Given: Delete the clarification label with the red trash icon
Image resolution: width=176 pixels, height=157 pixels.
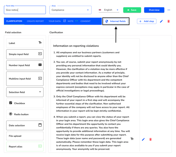Looking at the screenshot, I should pos(150,139).
